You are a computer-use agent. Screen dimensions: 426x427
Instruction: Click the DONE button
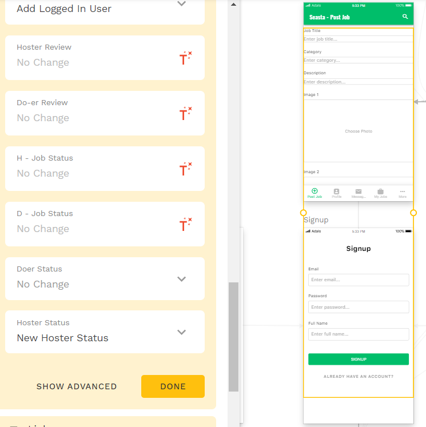(173, 386)
